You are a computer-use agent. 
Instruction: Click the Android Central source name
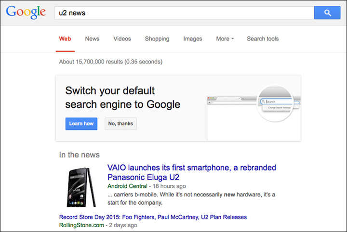[x=127, y=186]
